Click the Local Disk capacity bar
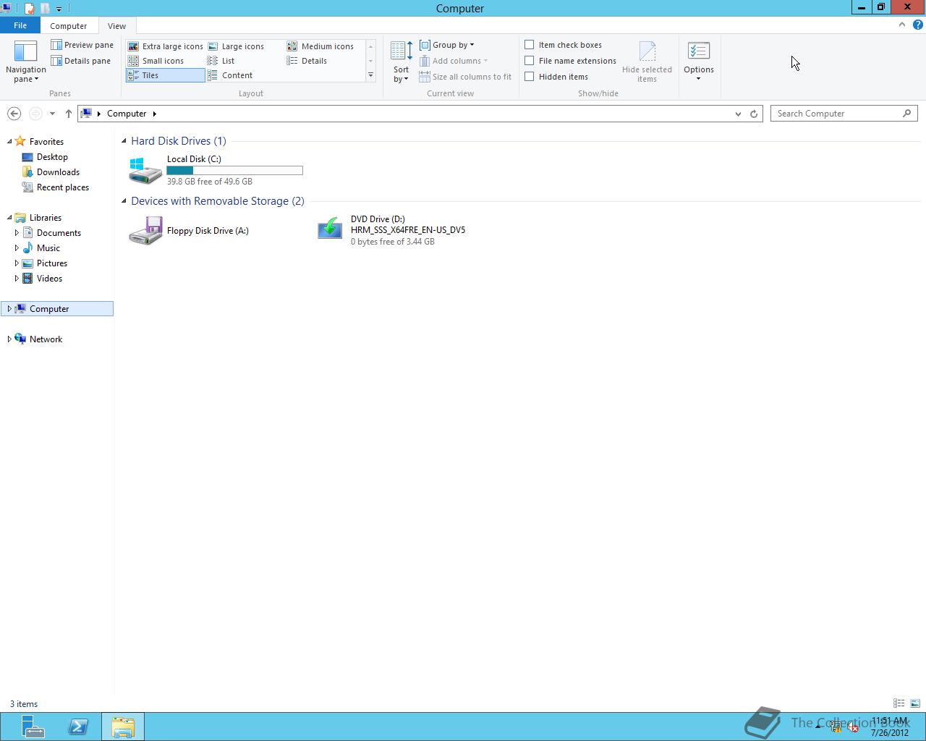Viewport: 926px width, 741px height. click(234, 171)
